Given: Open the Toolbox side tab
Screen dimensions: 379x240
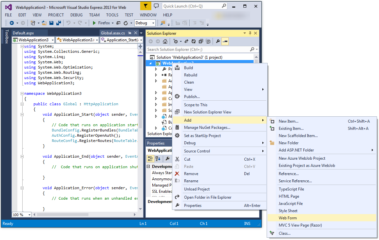Looking at the screenshot, I should [x=7, y=36].
